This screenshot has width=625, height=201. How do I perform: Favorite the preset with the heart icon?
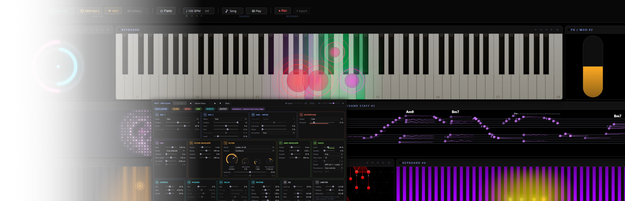click(x=220, y=103)
